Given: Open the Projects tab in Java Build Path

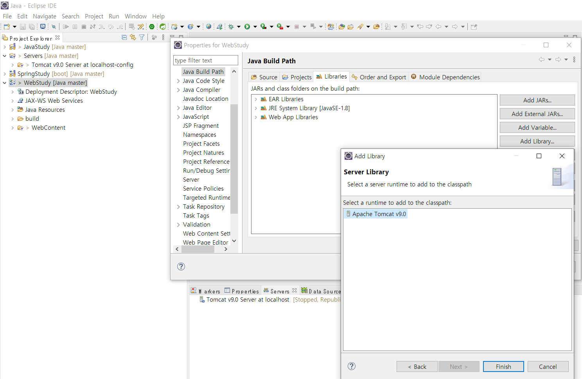Looking at the screenshot, I should [x=297, y=77].
